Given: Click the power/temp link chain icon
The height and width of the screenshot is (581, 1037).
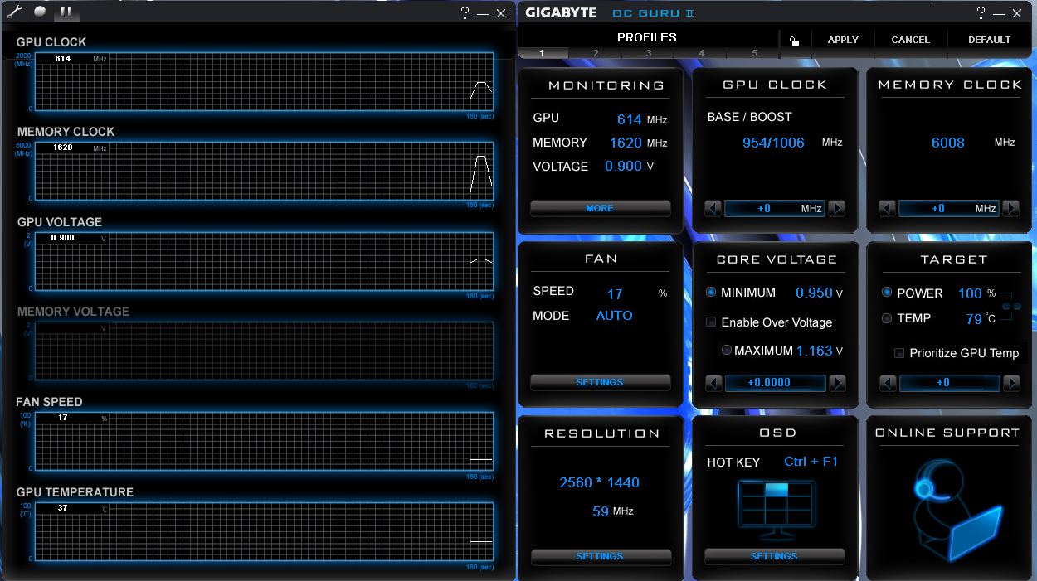Looking at the screenshot, I should pos(1011,307).
